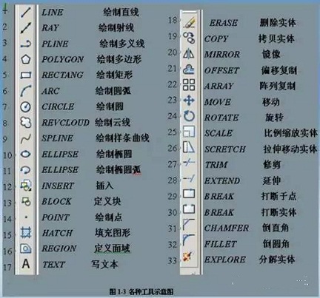Screen dimensions: 320x298
Task: Select the Spline tool icon
Action: point(26,138)
